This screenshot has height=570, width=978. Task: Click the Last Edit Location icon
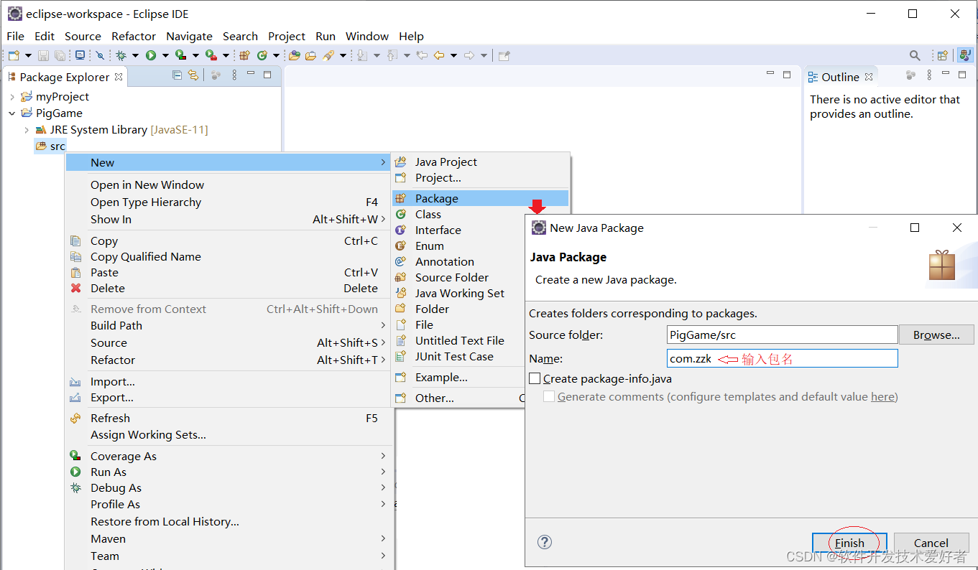point(422,55)
